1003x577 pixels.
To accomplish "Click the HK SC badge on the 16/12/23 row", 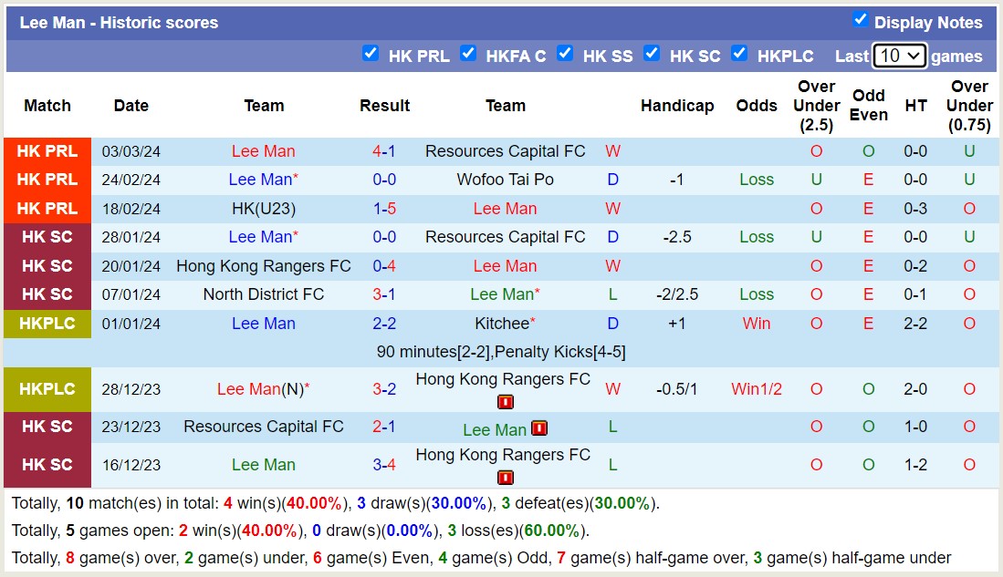I will 47,465.
